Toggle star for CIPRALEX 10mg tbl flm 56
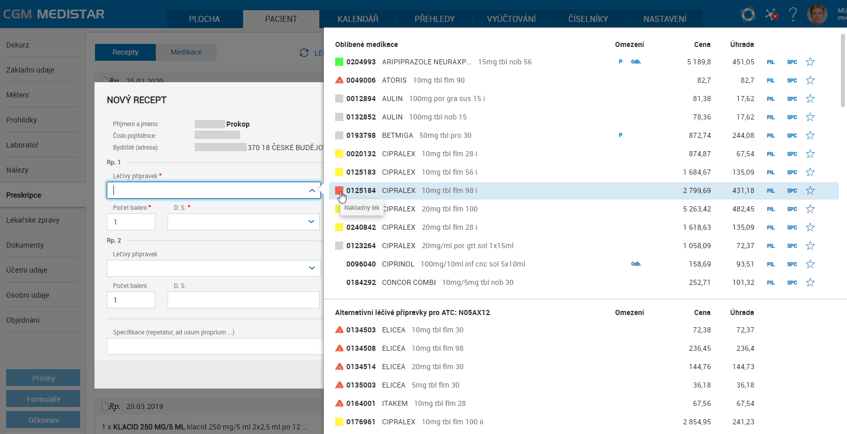 coord(810,172)
